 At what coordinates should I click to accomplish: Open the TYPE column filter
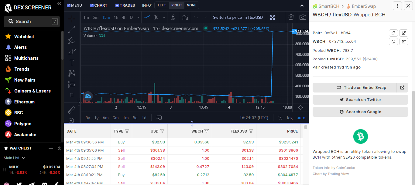(127, 131)
